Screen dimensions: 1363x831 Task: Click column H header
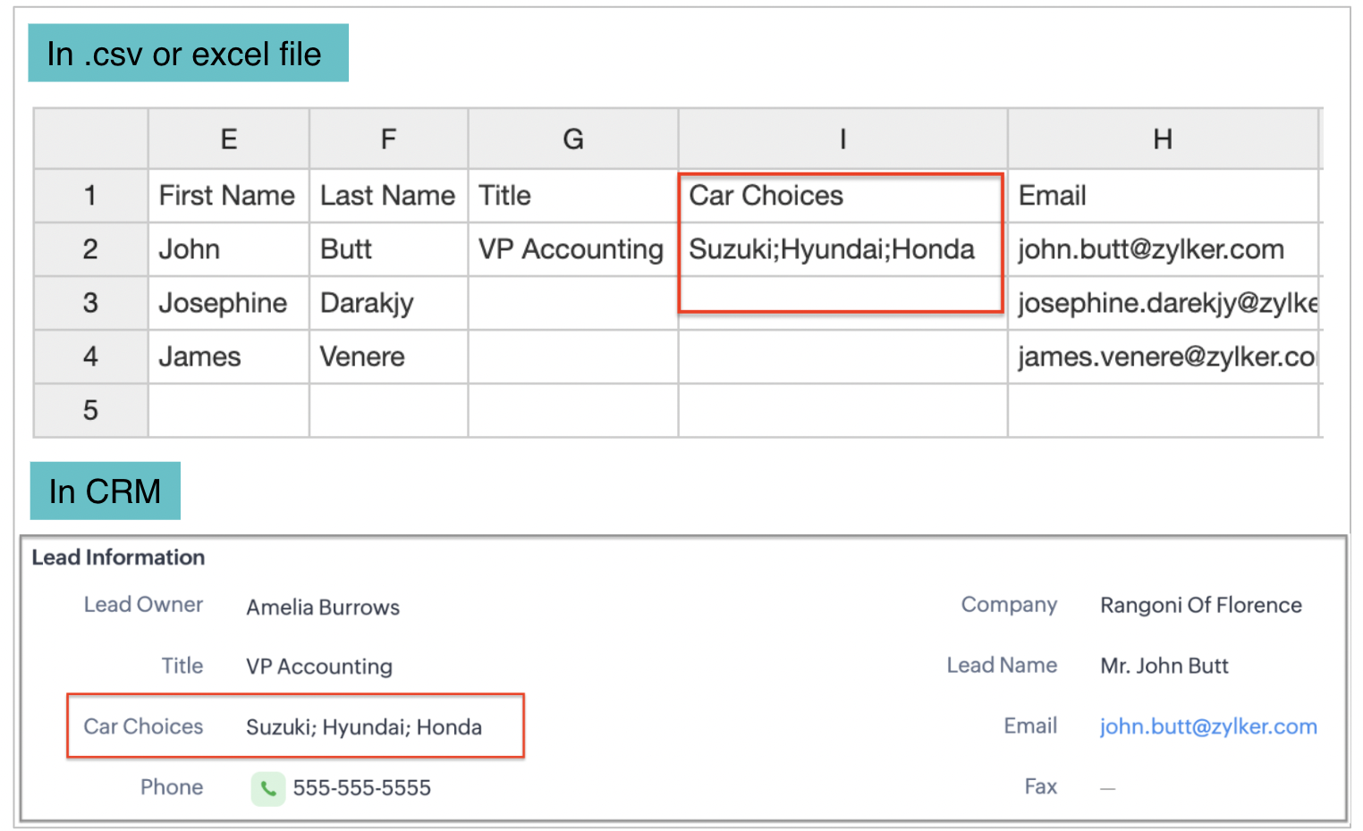pos(1162,139)
